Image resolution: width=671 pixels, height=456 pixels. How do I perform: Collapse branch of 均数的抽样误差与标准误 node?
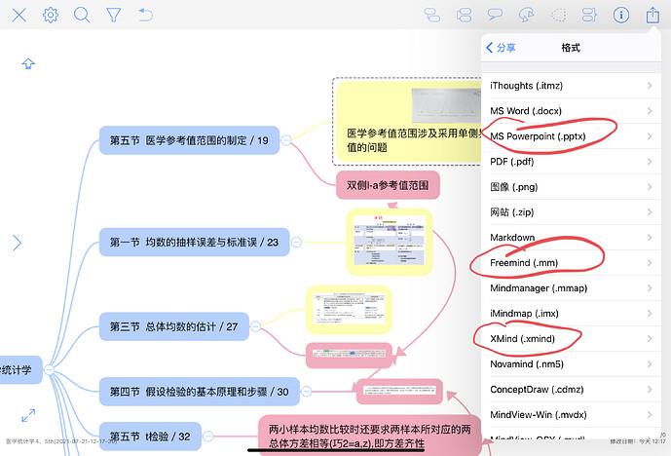pos(296,242)
